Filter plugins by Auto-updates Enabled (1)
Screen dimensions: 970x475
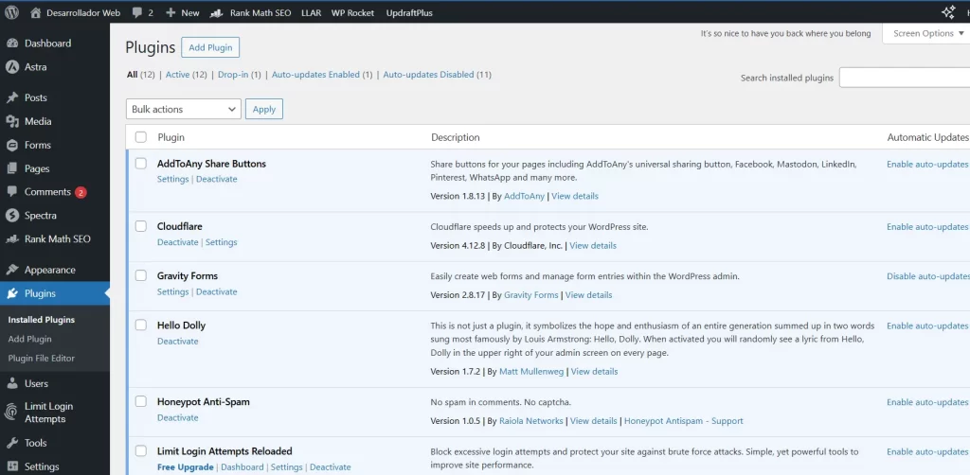[322, 74]
